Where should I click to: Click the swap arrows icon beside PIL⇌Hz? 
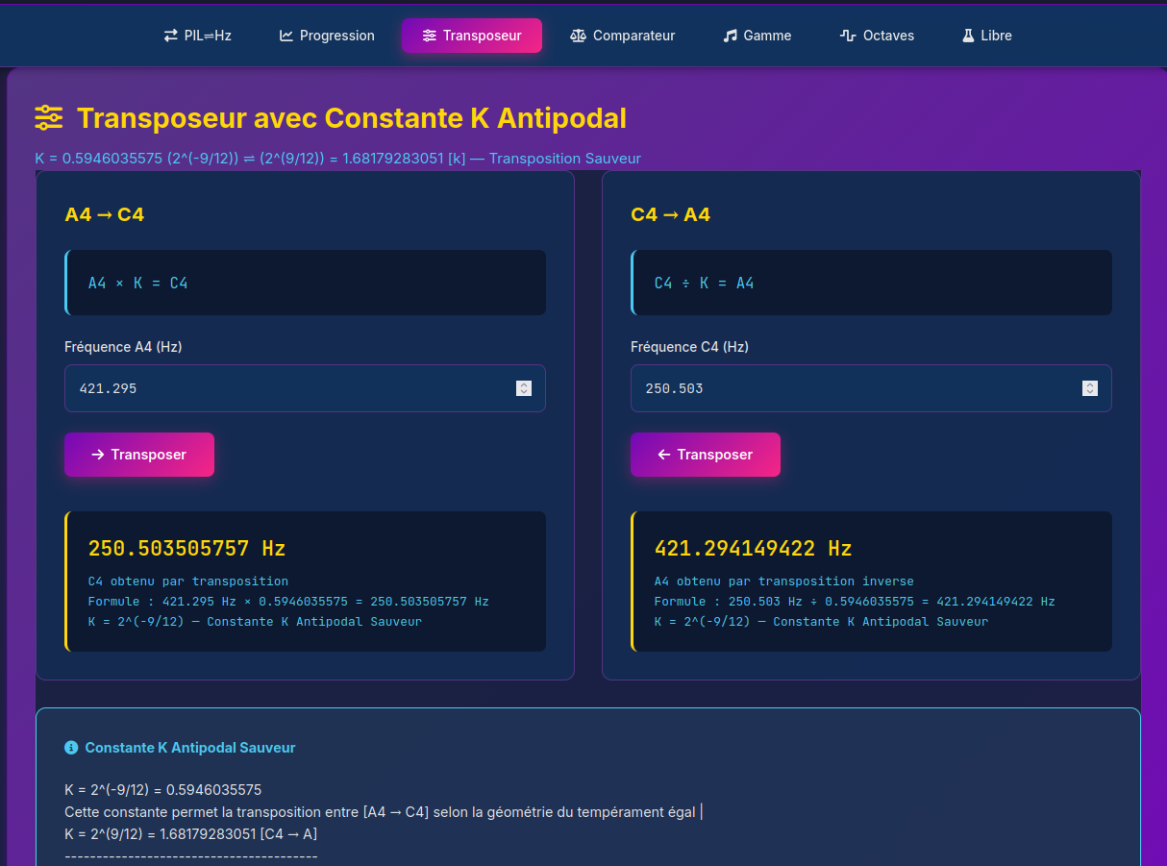tap(170, 36)
